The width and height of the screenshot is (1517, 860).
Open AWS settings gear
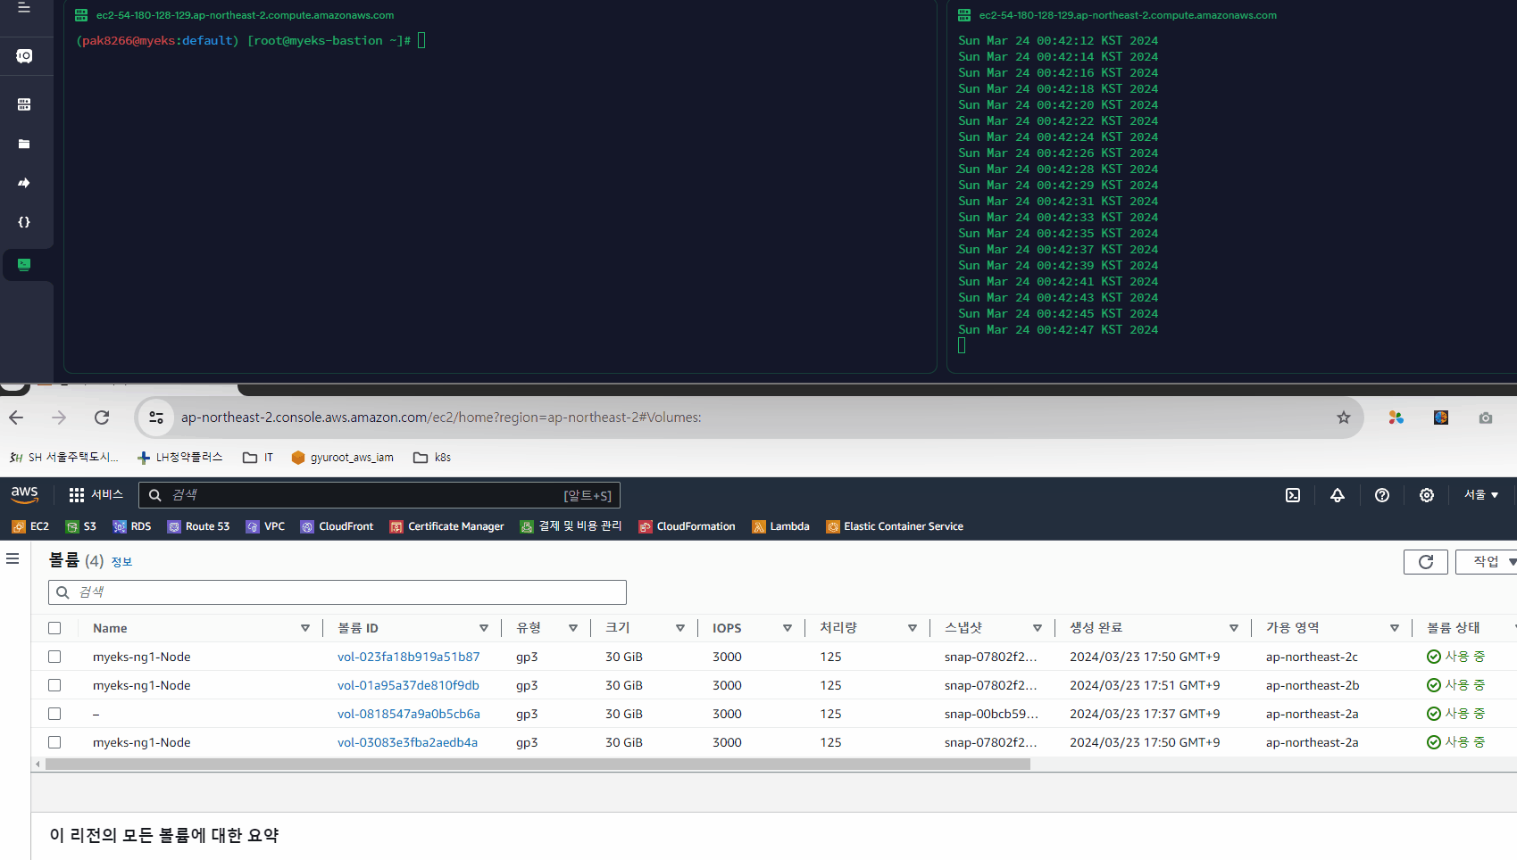[1427, 495]
